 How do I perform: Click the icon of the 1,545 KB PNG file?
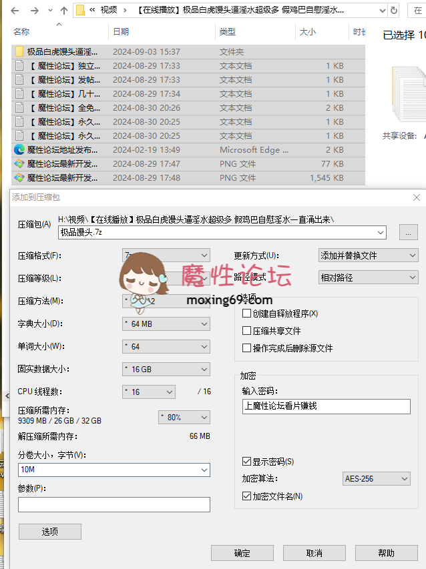coord(19,178)
